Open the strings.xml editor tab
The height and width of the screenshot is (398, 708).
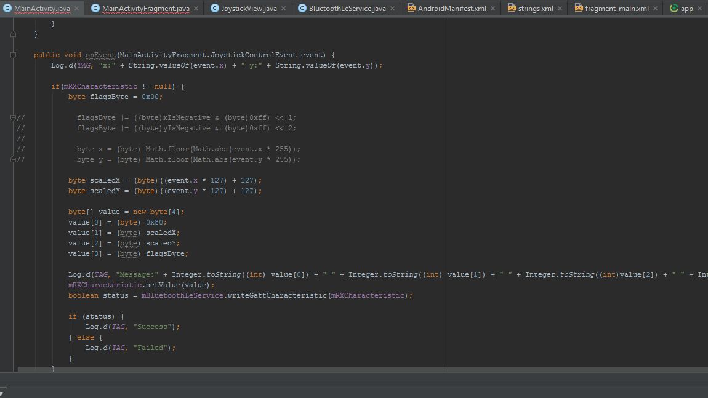(x=535, y=9)
